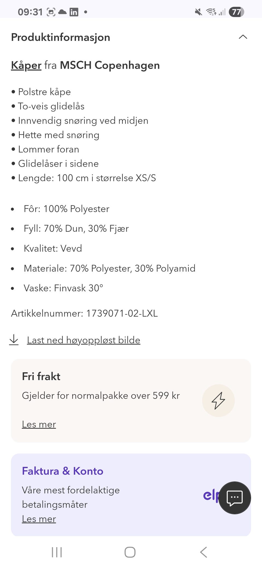Tap the download icon beside høyoppløst bilde
This screenshot has width=262, height=569.
click(14, 340)
